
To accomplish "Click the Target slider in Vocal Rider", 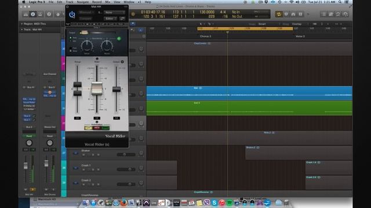I will coord(84,32).
